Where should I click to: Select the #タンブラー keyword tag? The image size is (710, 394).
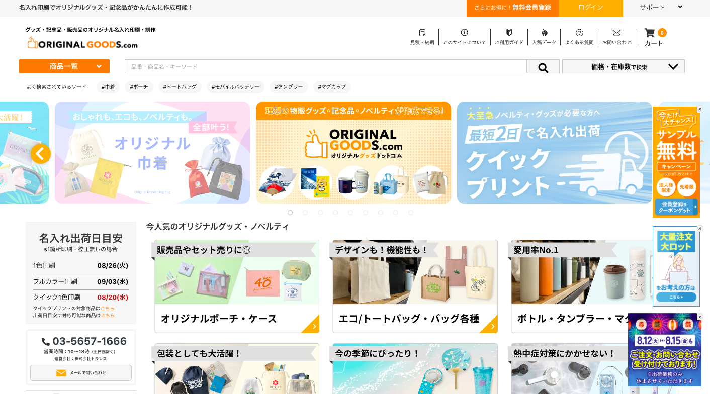pos(289,87)
